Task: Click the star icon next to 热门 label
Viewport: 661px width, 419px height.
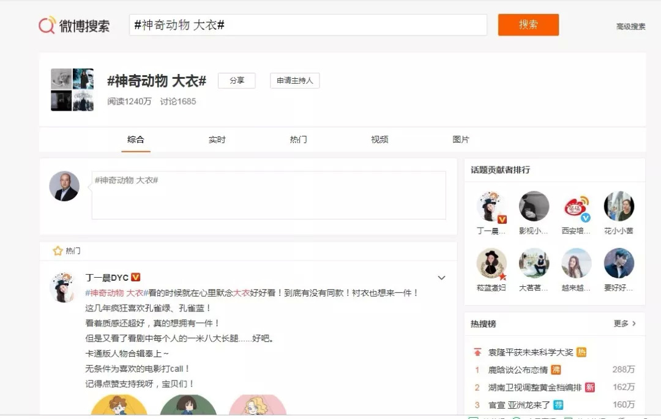Action: (58, 251)
